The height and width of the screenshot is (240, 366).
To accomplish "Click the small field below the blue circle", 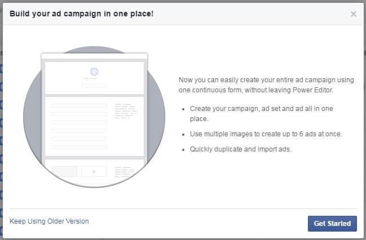I will [94, 85].
